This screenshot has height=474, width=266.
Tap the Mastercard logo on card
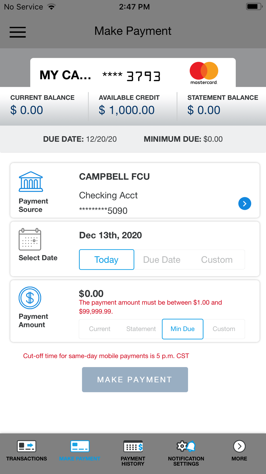point(204,73)
